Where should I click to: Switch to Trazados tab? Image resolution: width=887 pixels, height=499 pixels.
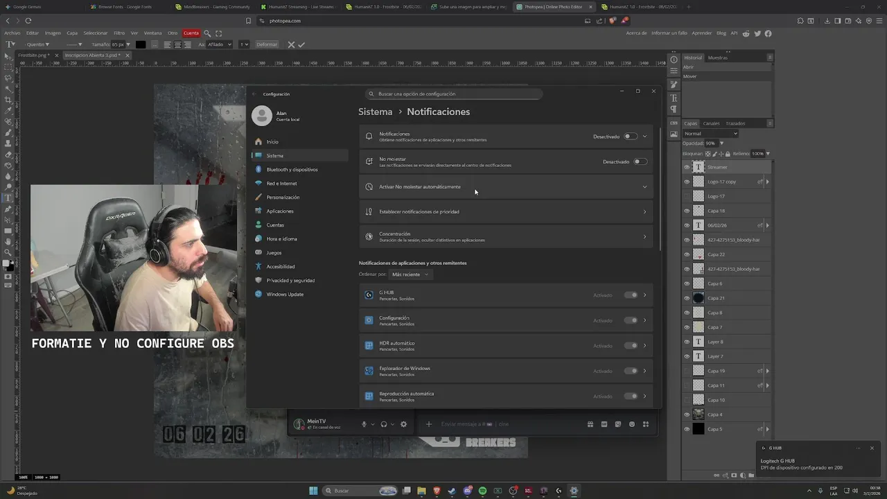click(735, 123)
